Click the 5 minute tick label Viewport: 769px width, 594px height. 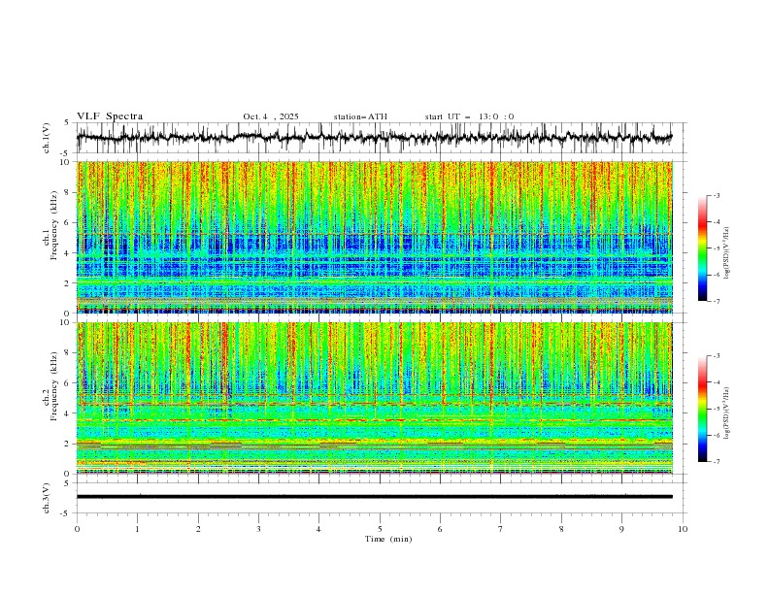(380, 529)
